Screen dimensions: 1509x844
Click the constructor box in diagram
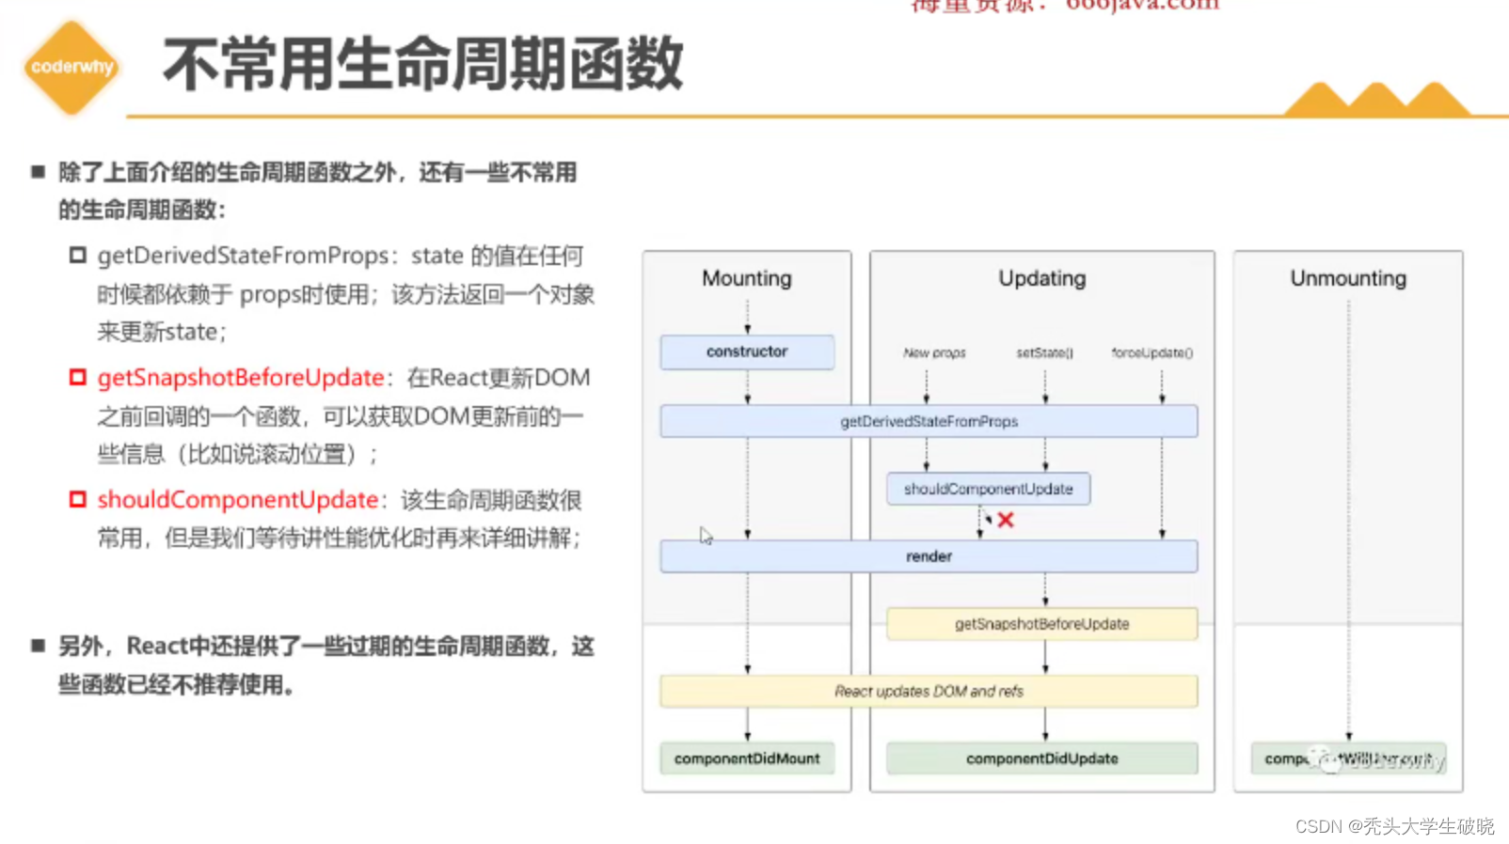(x=747, y=352)
